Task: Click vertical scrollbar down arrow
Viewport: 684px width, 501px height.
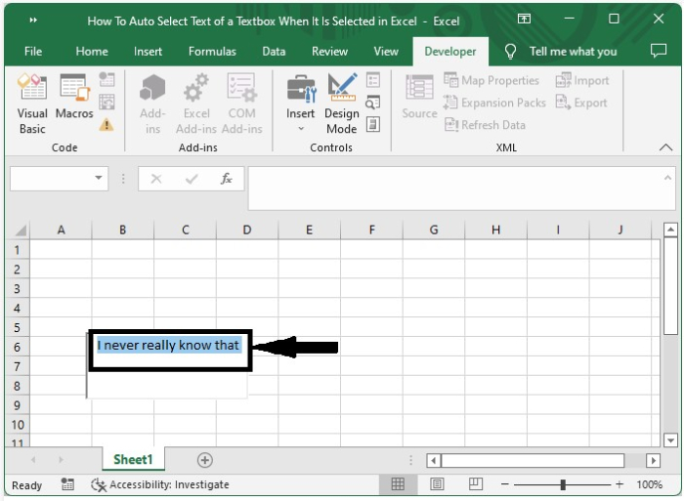Action: click(671, 439)
